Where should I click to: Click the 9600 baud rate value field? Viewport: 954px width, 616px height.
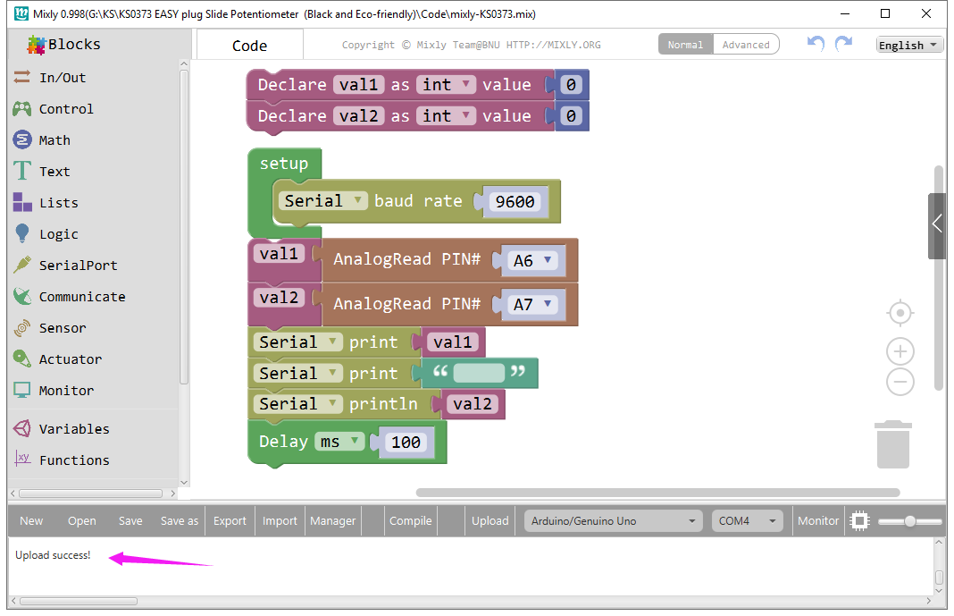tap(515, 202)
